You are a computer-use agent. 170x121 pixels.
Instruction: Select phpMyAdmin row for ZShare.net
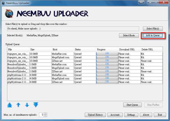[x=85, y=82]
